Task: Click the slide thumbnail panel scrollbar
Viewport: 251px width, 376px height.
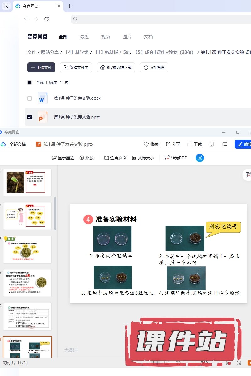Action: 56,213
